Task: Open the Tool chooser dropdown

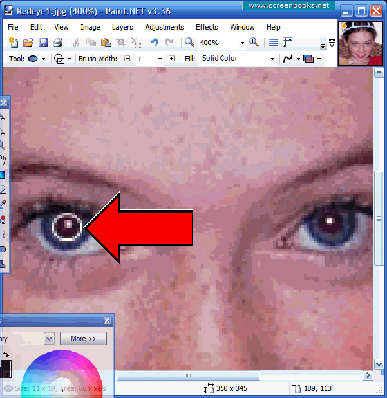Action: click(x=37, y=59)
